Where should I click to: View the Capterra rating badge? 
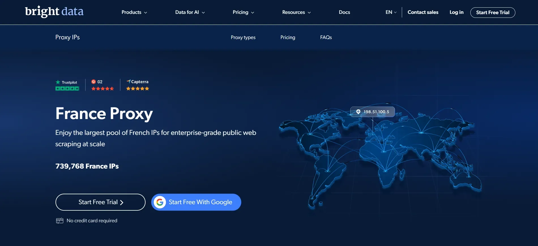coord(137,85)
